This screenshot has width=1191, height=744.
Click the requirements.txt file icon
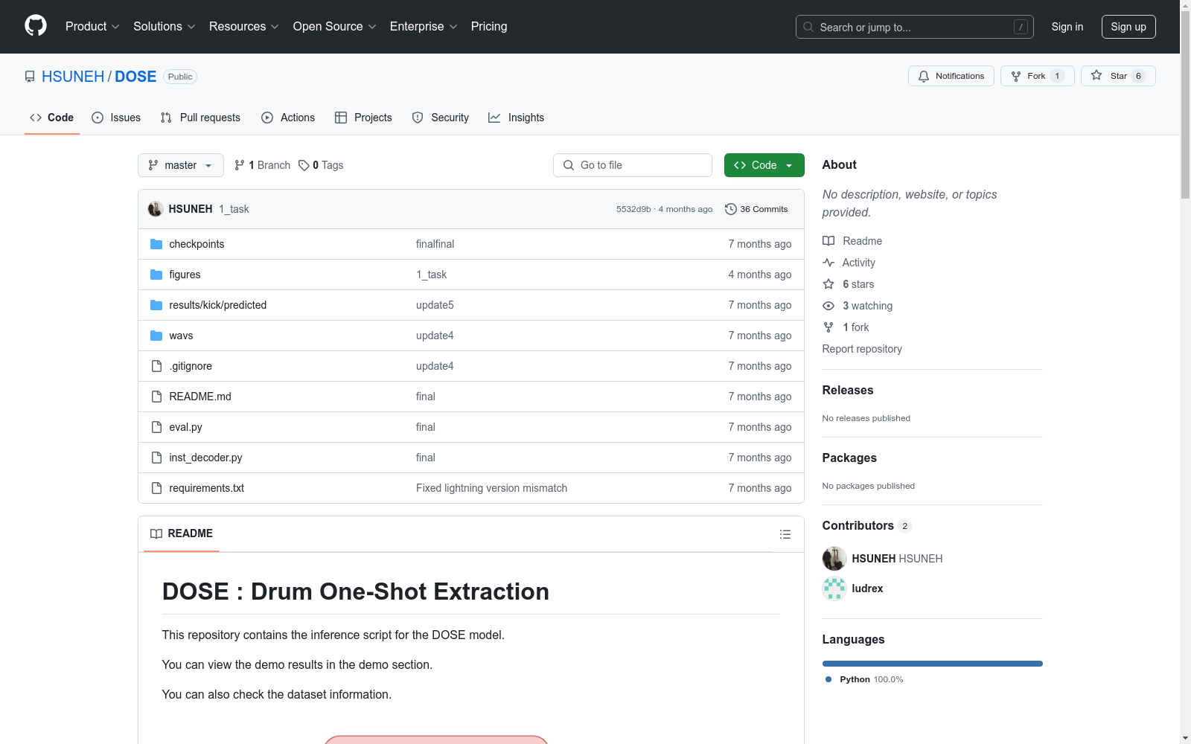click(x=156, y=488)
